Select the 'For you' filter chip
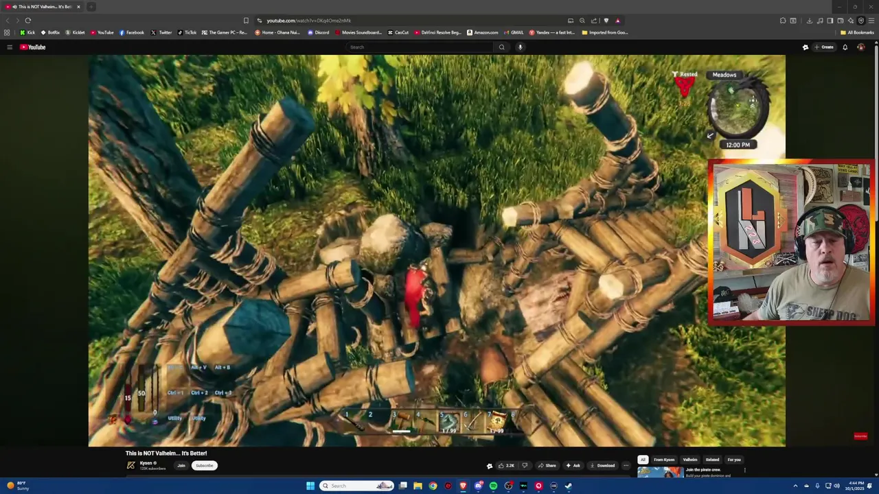The image size is (879, 494). pos(734,460)
